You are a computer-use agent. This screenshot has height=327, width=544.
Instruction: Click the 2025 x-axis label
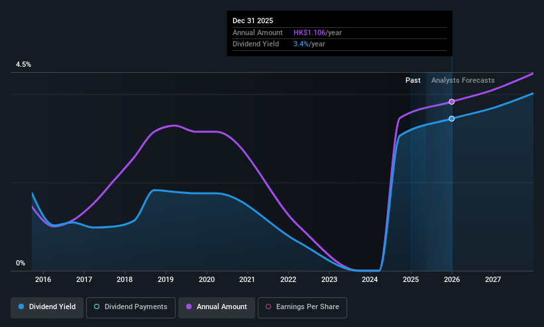pos(411,279)
